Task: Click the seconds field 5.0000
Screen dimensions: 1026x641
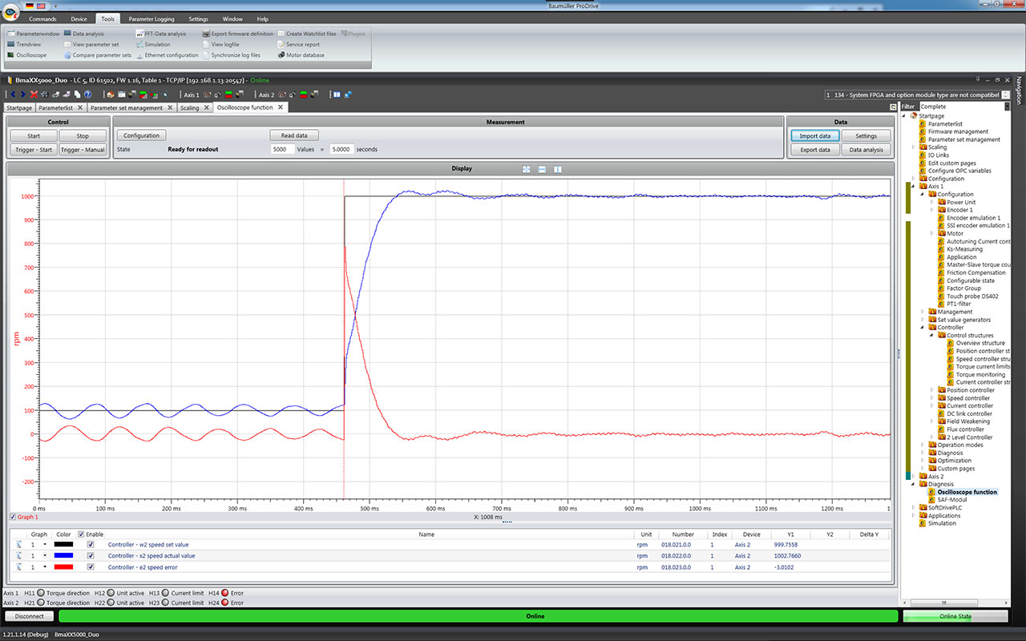Action: tap(341, 149)
